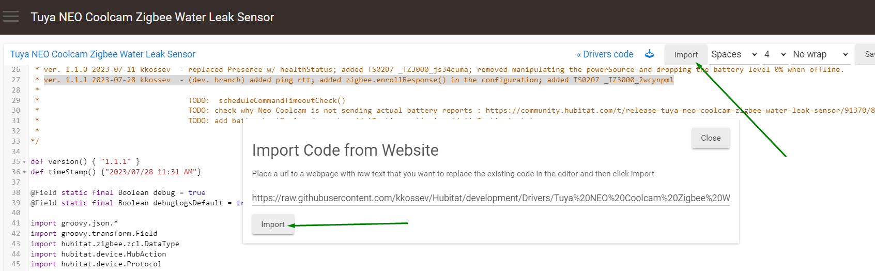Click the URL input field in the dialog
The image size is (875, 271).
click(491, 198)
